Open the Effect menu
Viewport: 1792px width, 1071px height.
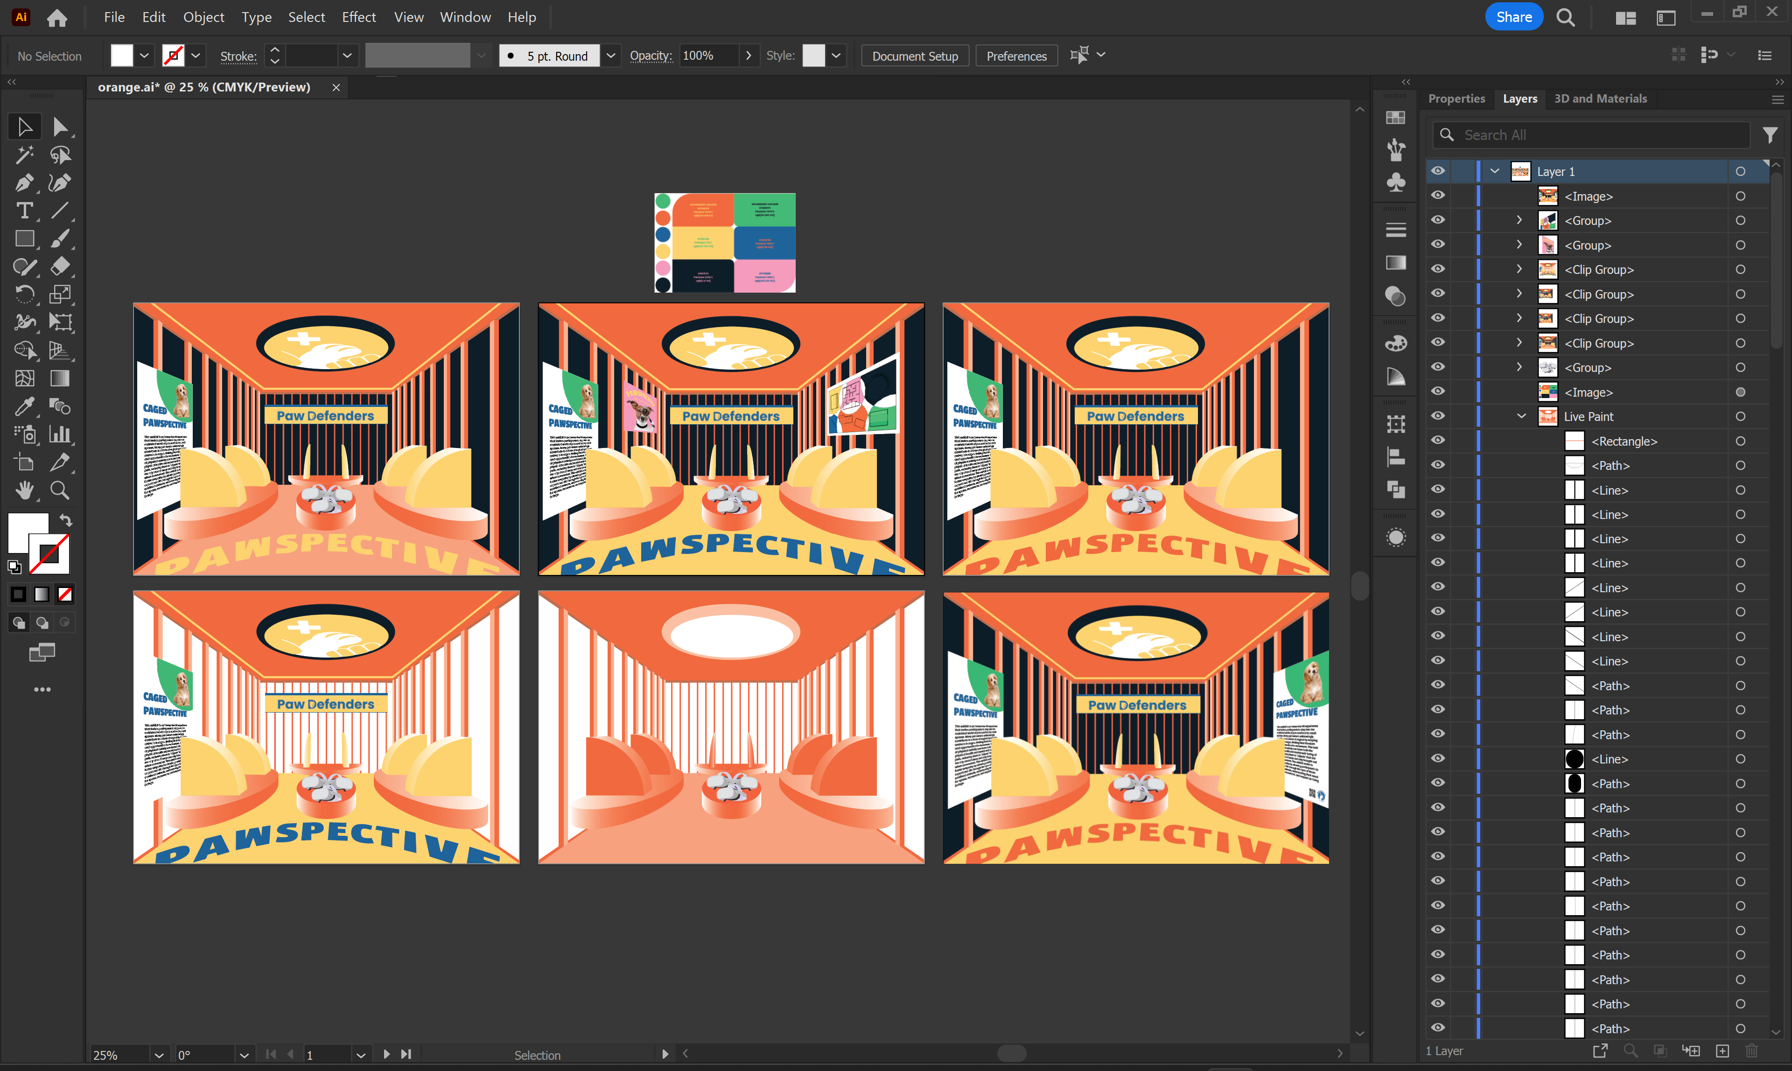[359, 17]
